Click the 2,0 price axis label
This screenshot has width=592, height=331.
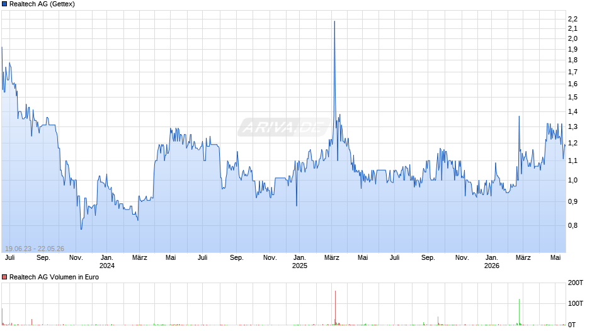[572, 38]
